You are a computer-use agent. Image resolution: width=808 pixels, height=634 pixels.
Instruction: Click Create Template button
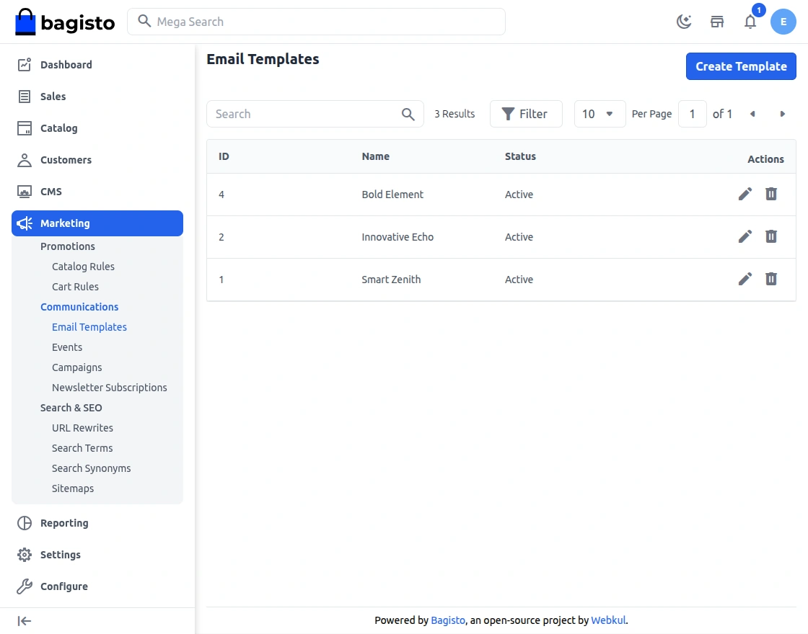(x=740, y=66)
